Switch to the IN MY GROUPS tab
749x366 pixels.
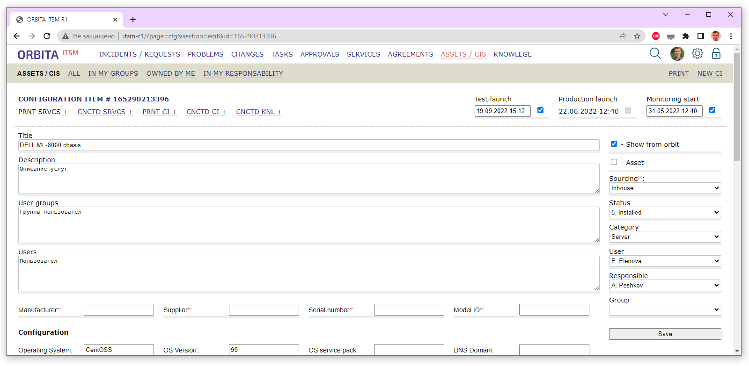pyautogui.click(x=113, y=73)
